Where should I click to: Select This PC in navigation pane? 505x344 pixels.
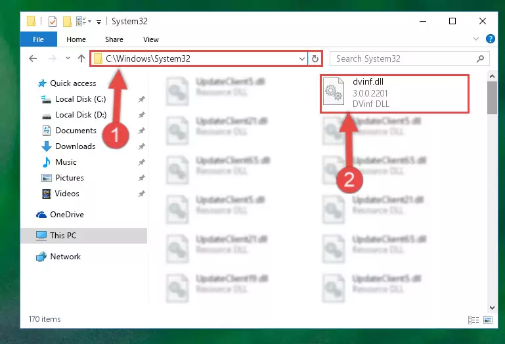click(84, 236)
